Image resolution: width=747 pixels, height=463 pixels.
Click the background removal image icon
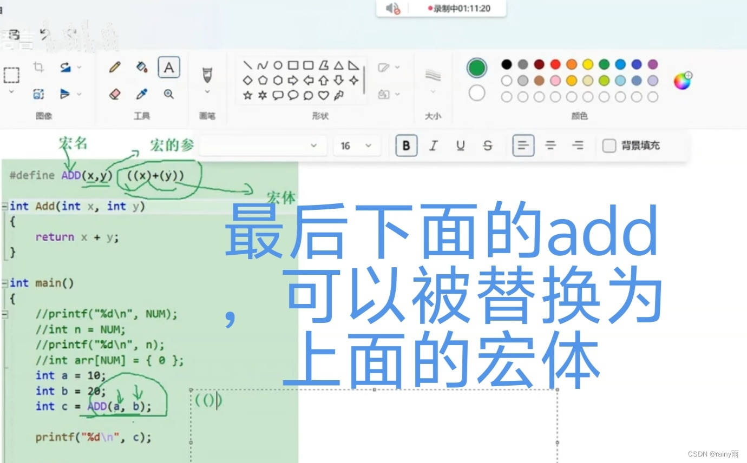click(x=38, y=94)
